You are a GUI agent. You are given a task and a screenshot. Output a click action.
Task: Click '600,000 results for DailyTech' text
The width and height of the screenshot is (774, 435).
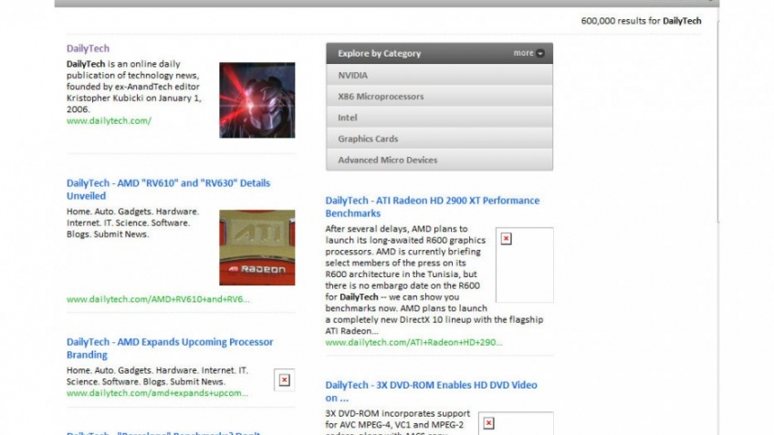point(641,21)
